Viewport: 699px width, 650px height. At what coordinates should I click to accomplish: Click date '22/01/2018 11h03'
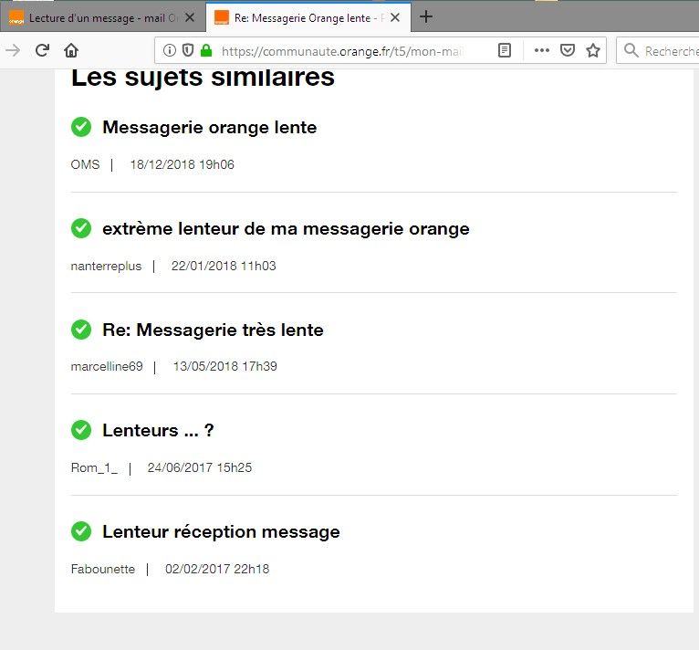pyautogui.click(x=224, y=266)
